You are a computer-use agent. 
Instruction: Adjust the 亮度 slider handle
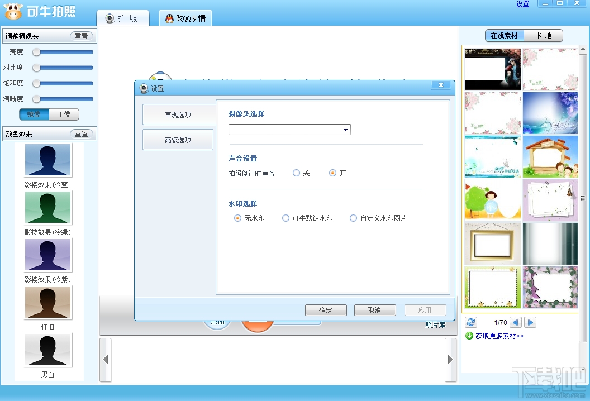point(36,52)
